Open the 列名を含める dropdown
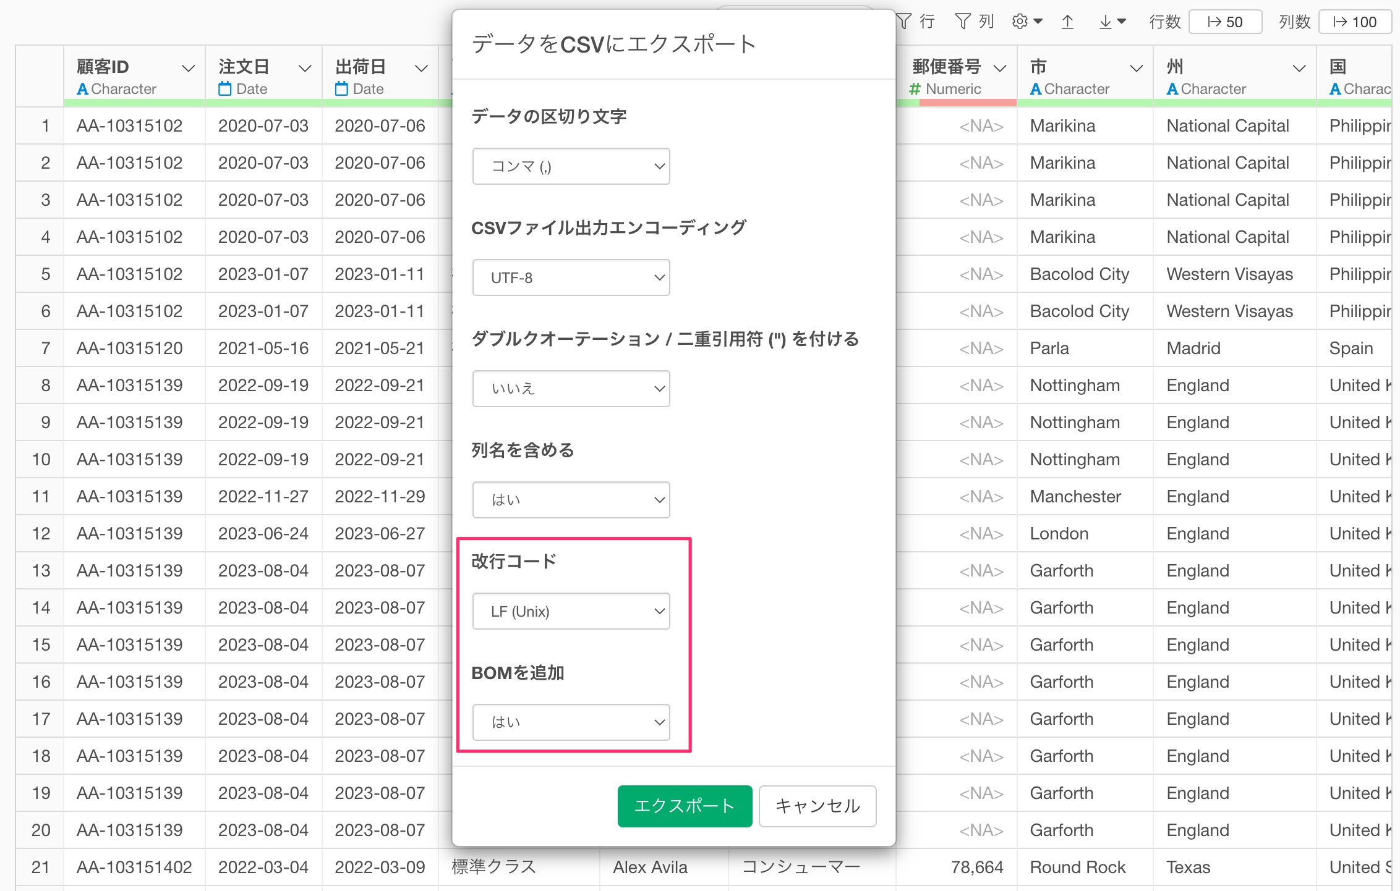Viewport: 1400px width, 891px height. tap(571, 500)
